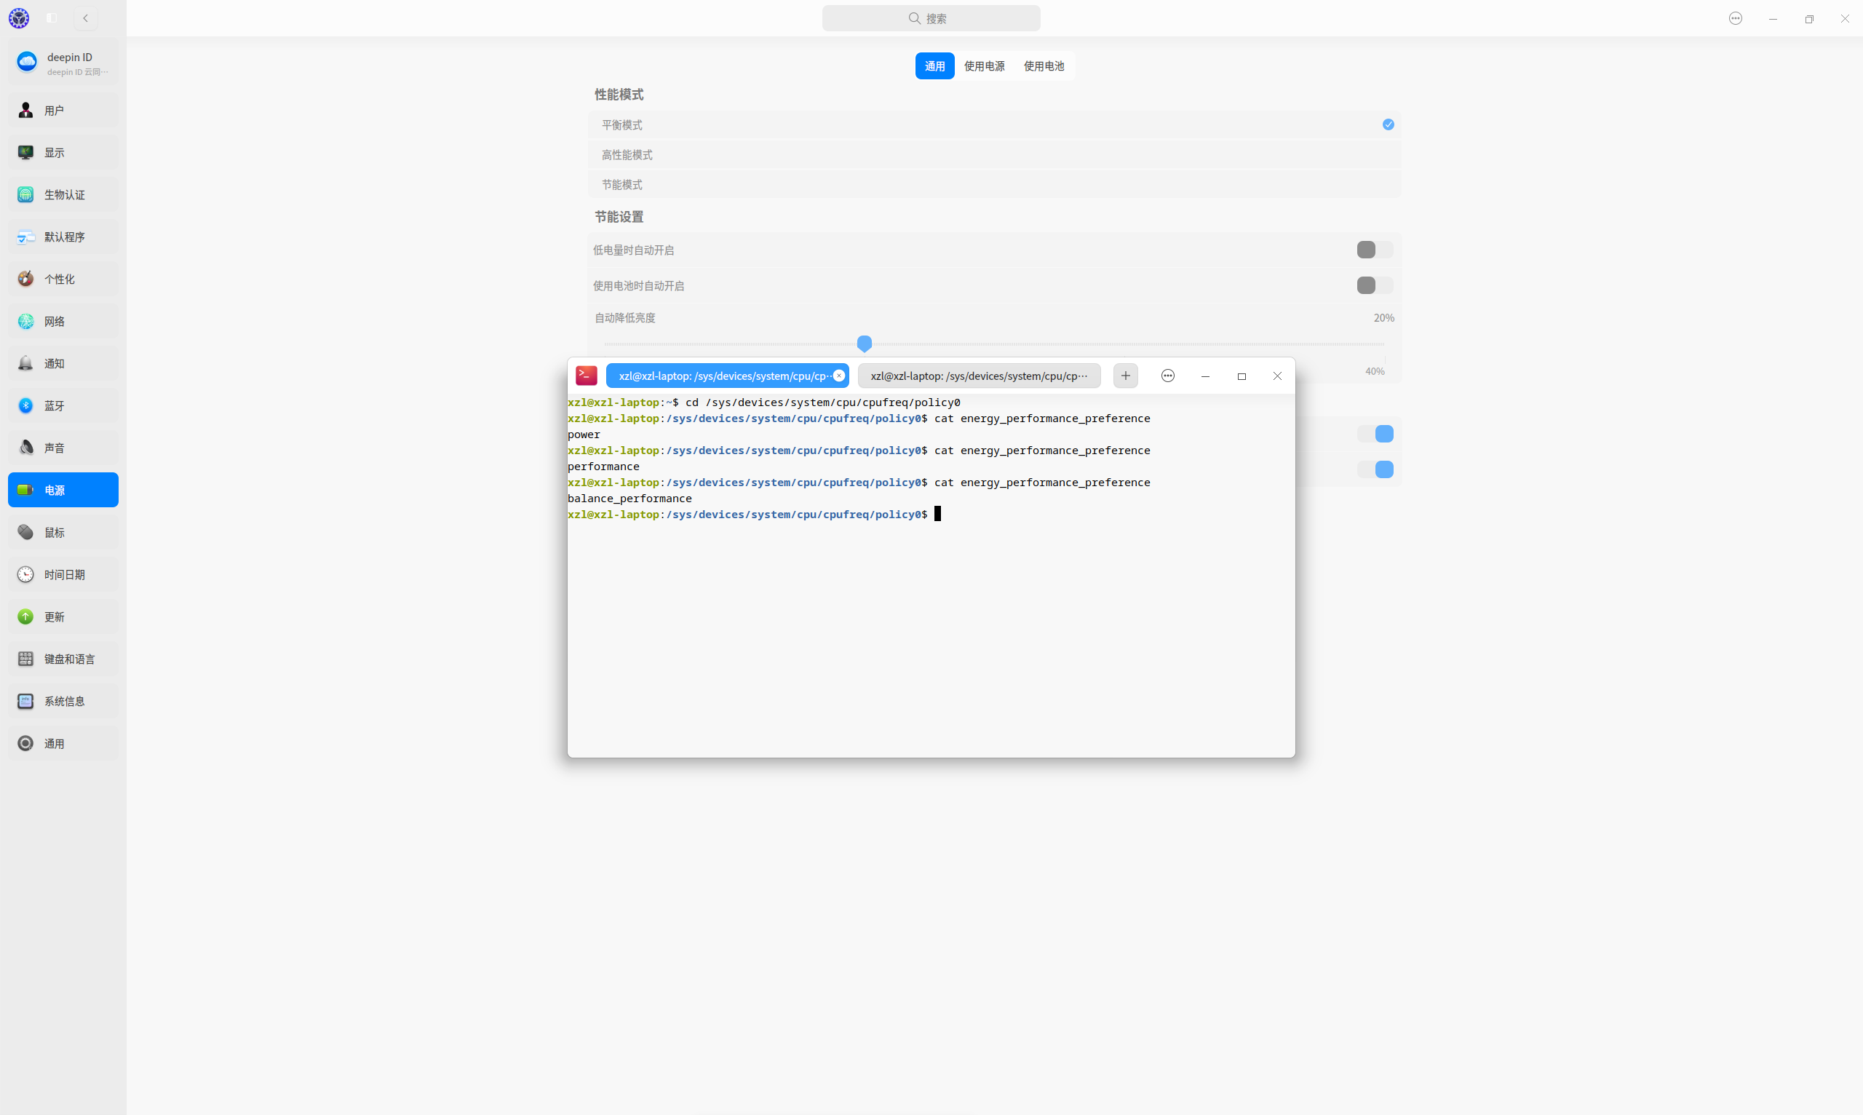Open the 更新 section
Screen dimensions: 1863x1115
click(63, 616)
